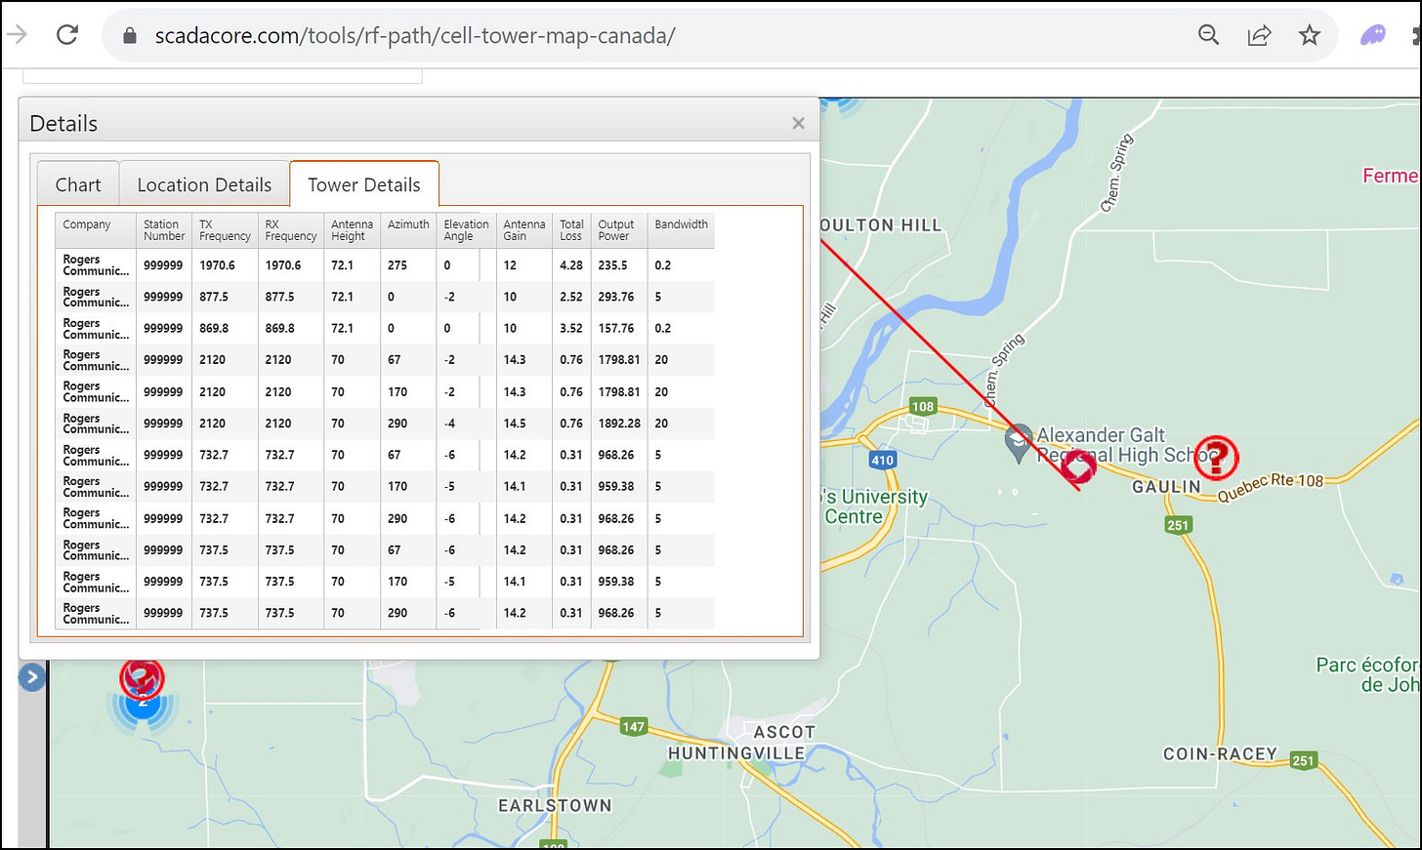The width and height of the screenshot is (1422, 850).
Task: Sort by the Station Number column header
Action: click(164, 230)
